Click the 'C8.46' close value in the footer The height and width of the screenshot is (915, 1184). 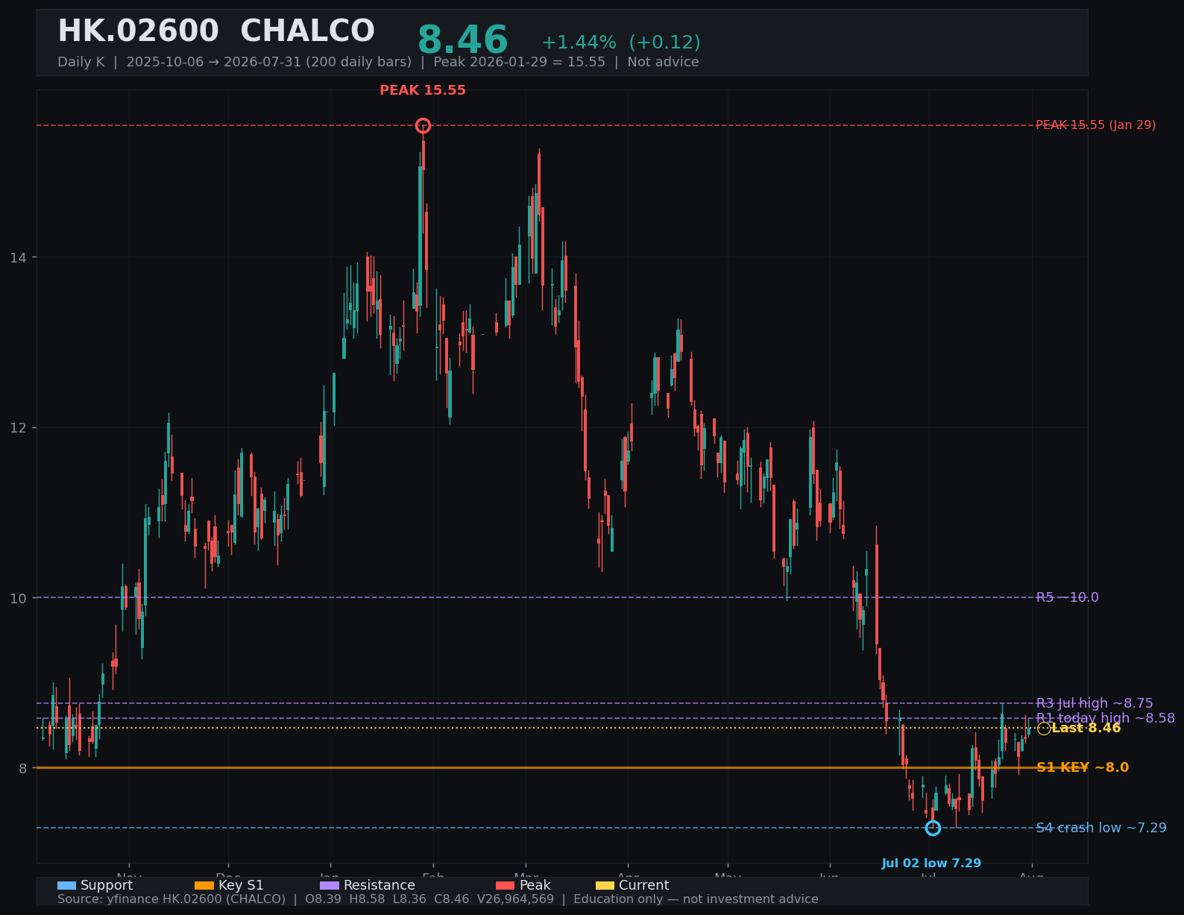coord(452,899)
